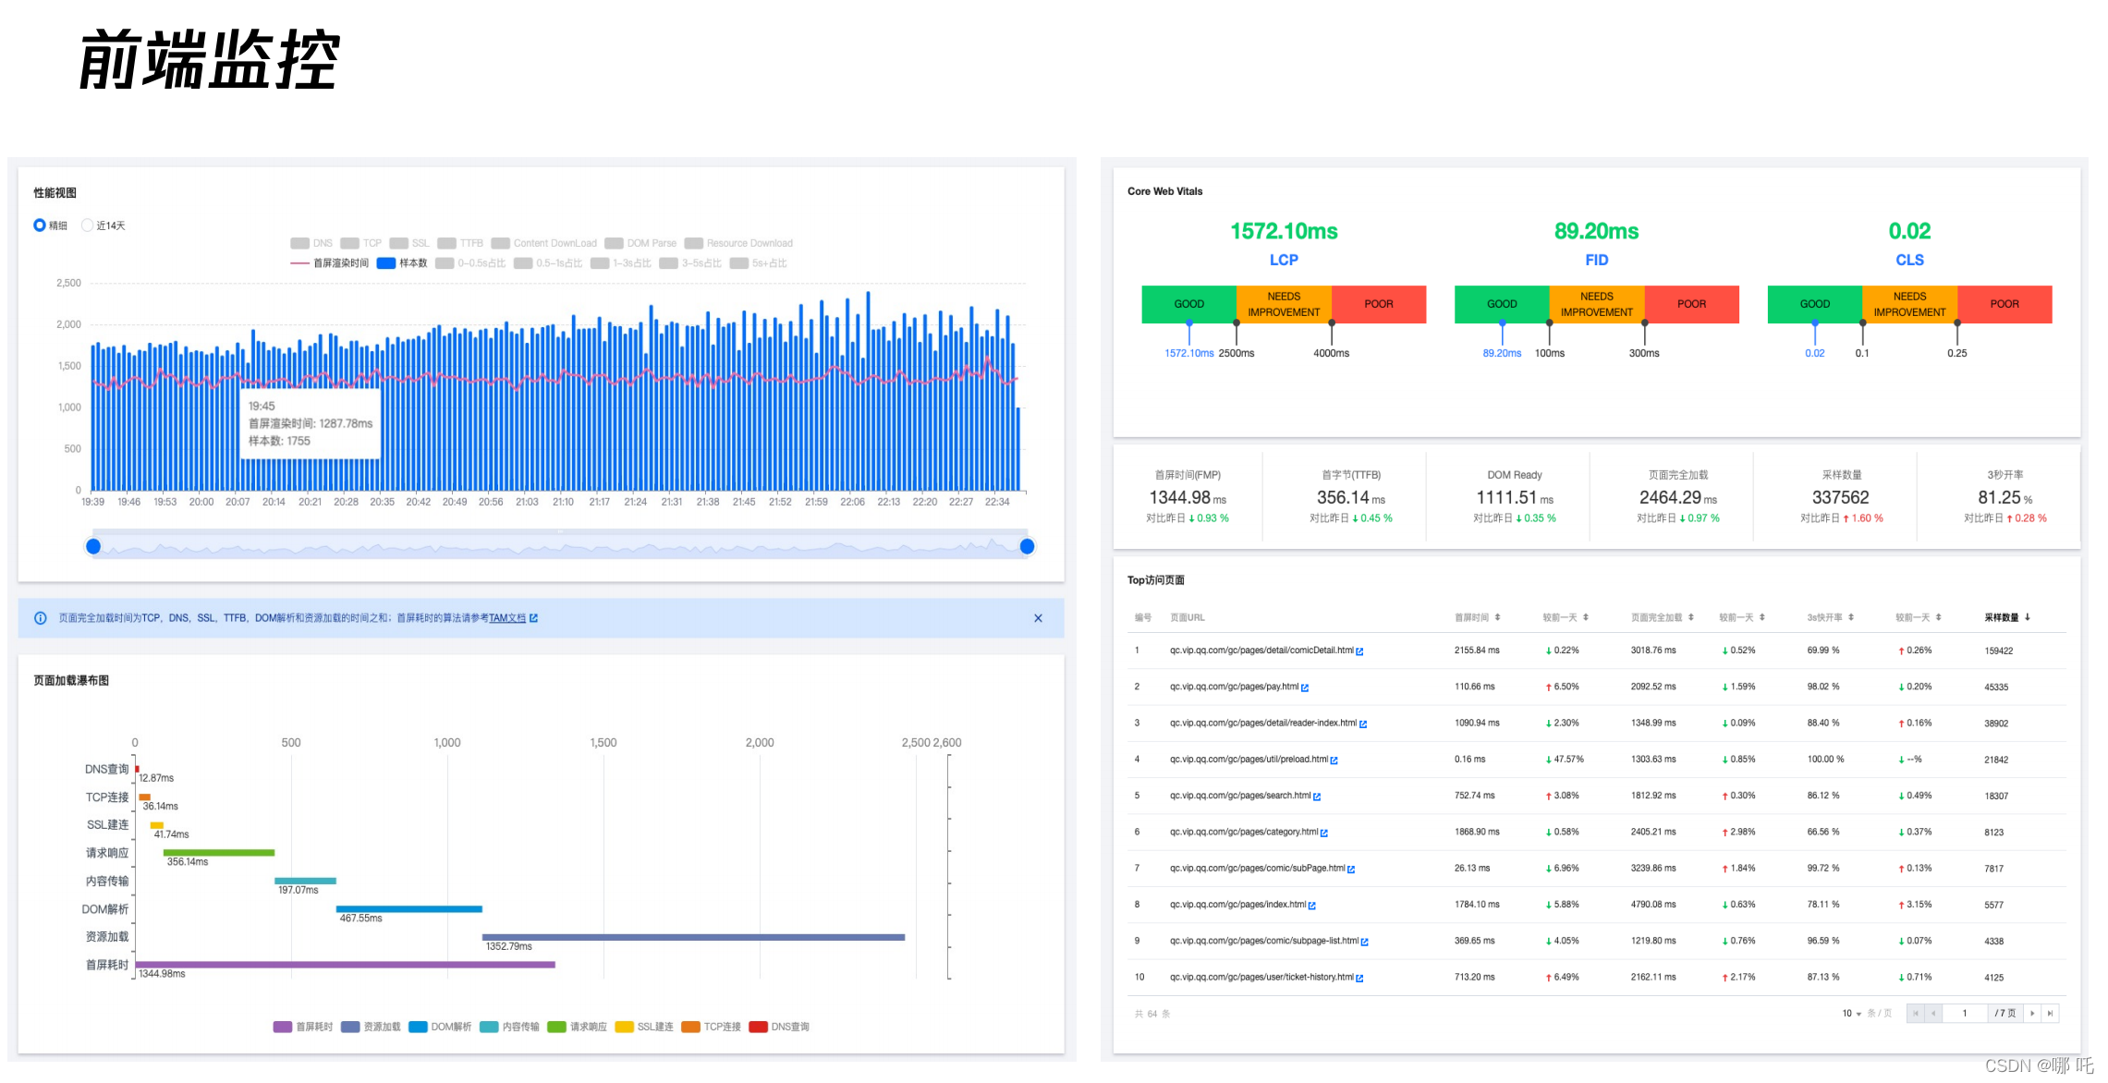2108x1083 pixels.
Task: Jump to last page of table
Action: click(x=2050, y=1014)
